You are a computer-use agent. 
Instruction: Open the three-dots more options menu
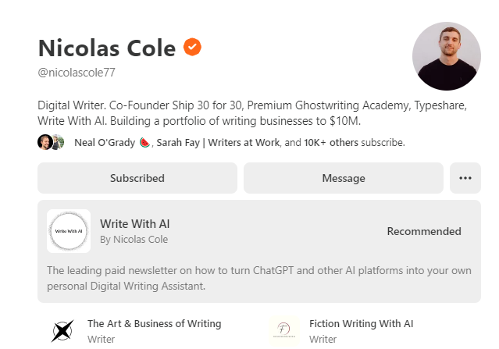(x=465, y=178)
